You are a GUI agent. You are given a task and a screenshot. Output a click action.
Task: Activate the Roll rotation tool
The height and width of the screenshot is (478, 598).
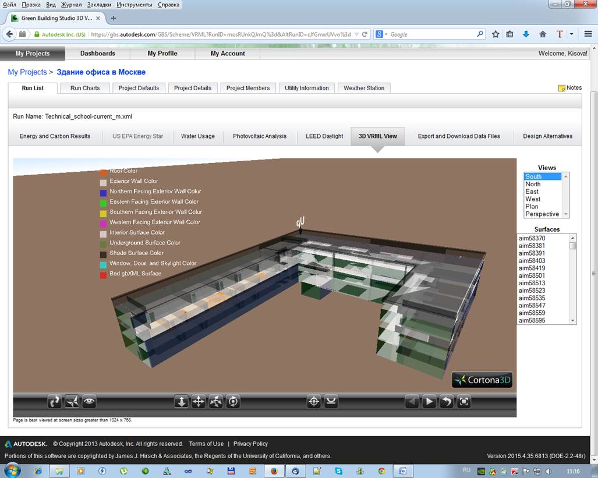pos(233,402)
